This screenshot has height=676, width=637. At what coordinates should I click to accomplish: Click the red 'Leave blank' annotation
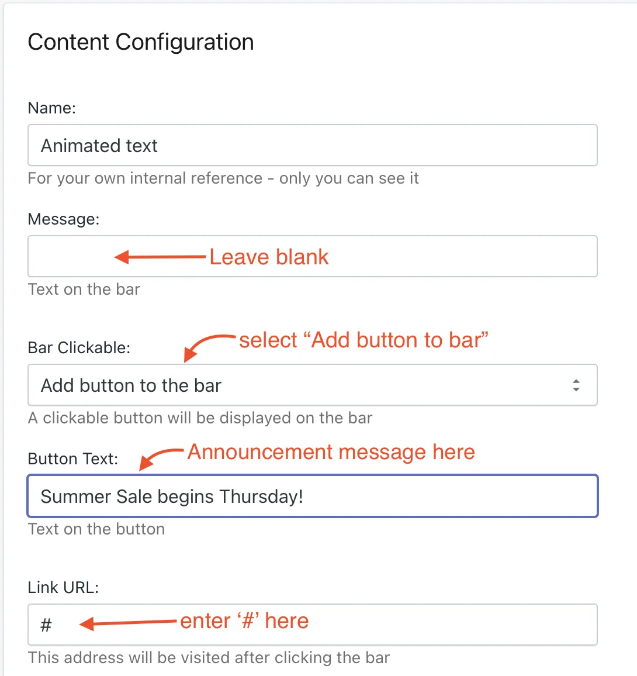click(x=269, y=257)
